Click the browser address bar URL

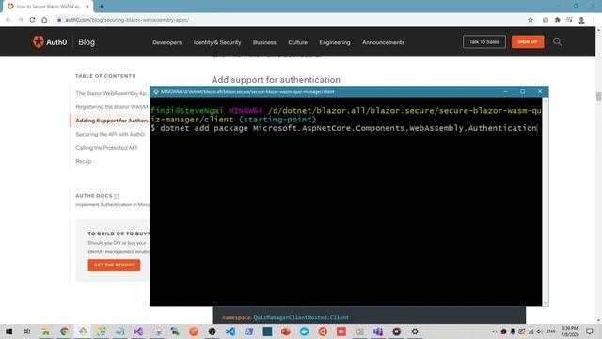(127, 20)
